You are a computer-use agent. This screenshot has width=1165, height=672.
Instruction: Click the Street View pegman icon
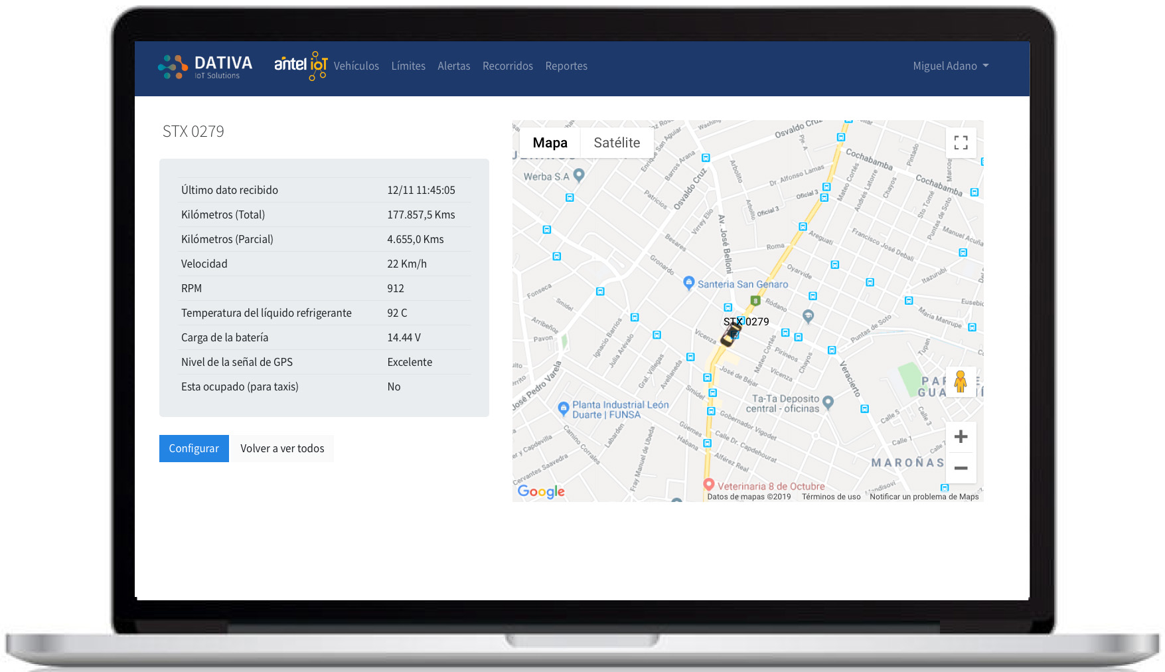coord(961,382)
